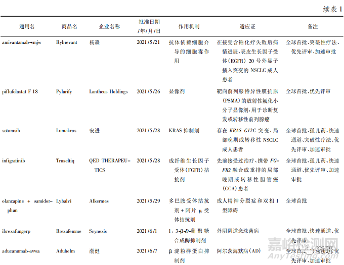Select drug name amivantamab-vmjw
The width and height of the screenshot is (344, 265).
pyautogui.click(x=21, y=42)
